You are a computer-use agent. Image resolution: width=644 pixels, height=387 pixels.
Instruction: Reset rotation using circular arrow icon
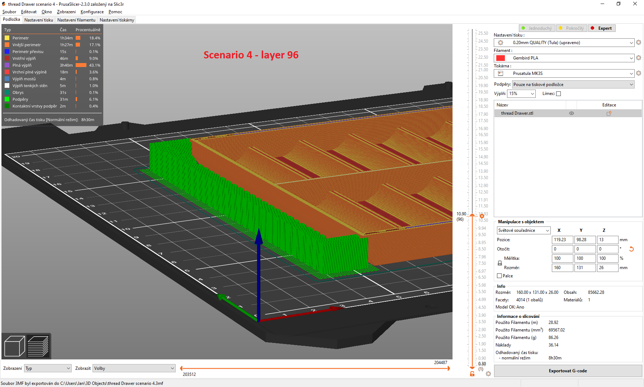tap(631, 249)
